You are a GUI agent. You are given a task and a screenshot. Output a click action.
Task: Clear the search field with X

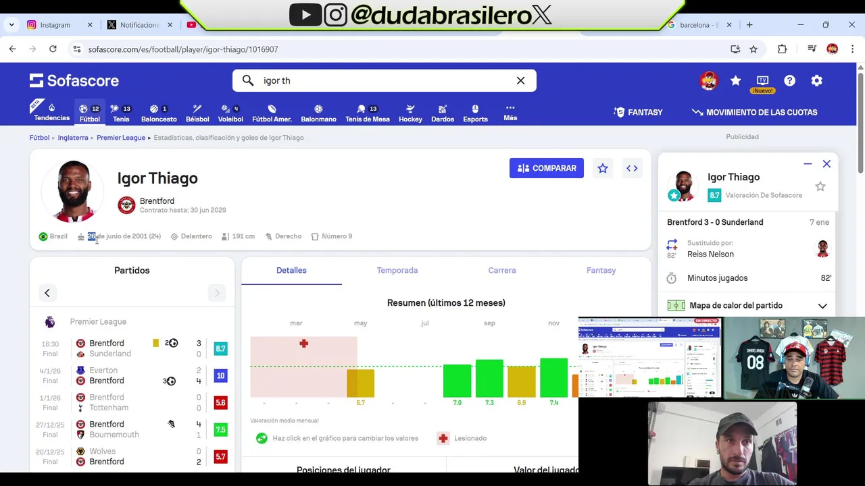[x=520, y=80]
